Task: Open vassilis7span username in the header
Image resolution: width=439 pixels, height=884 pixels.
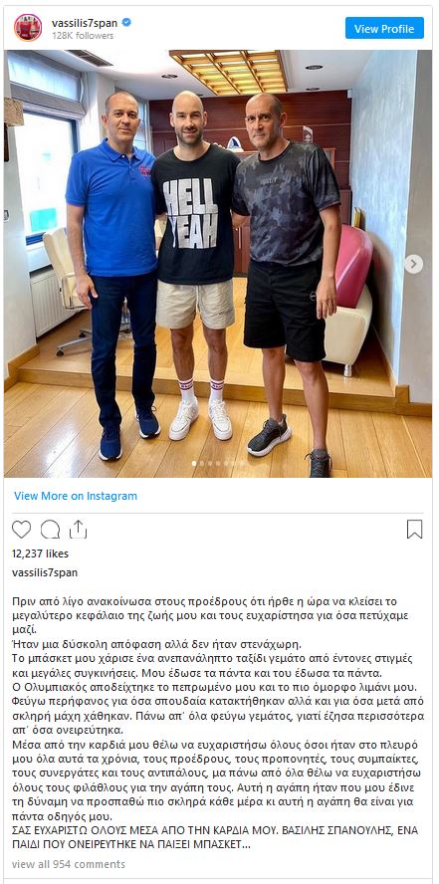Action: 85,23
